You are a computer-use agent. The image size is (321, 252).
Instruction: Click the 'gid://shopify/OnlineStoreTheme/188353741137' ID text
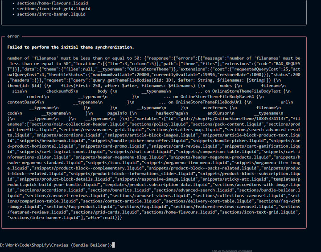click(235, 119)
